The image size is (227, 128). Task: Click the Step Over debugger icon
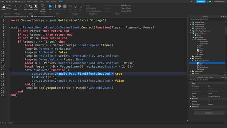pyautogui.click(x=76, y=6)
